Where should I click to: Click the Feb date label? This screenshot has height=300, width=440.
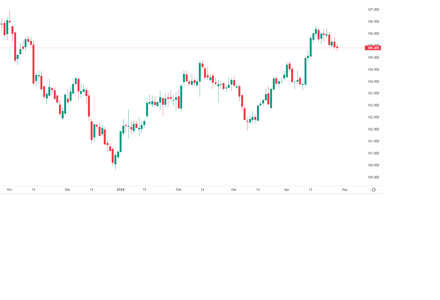pos(178,190)
